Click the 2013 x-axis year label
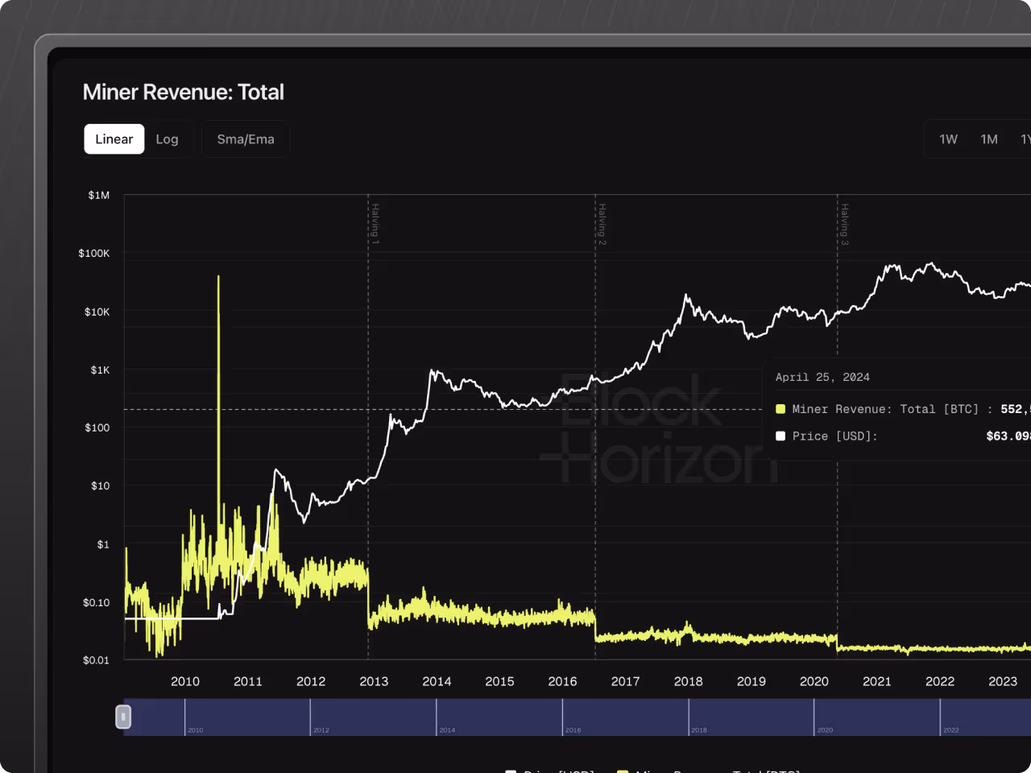 (x=374, y=681)
